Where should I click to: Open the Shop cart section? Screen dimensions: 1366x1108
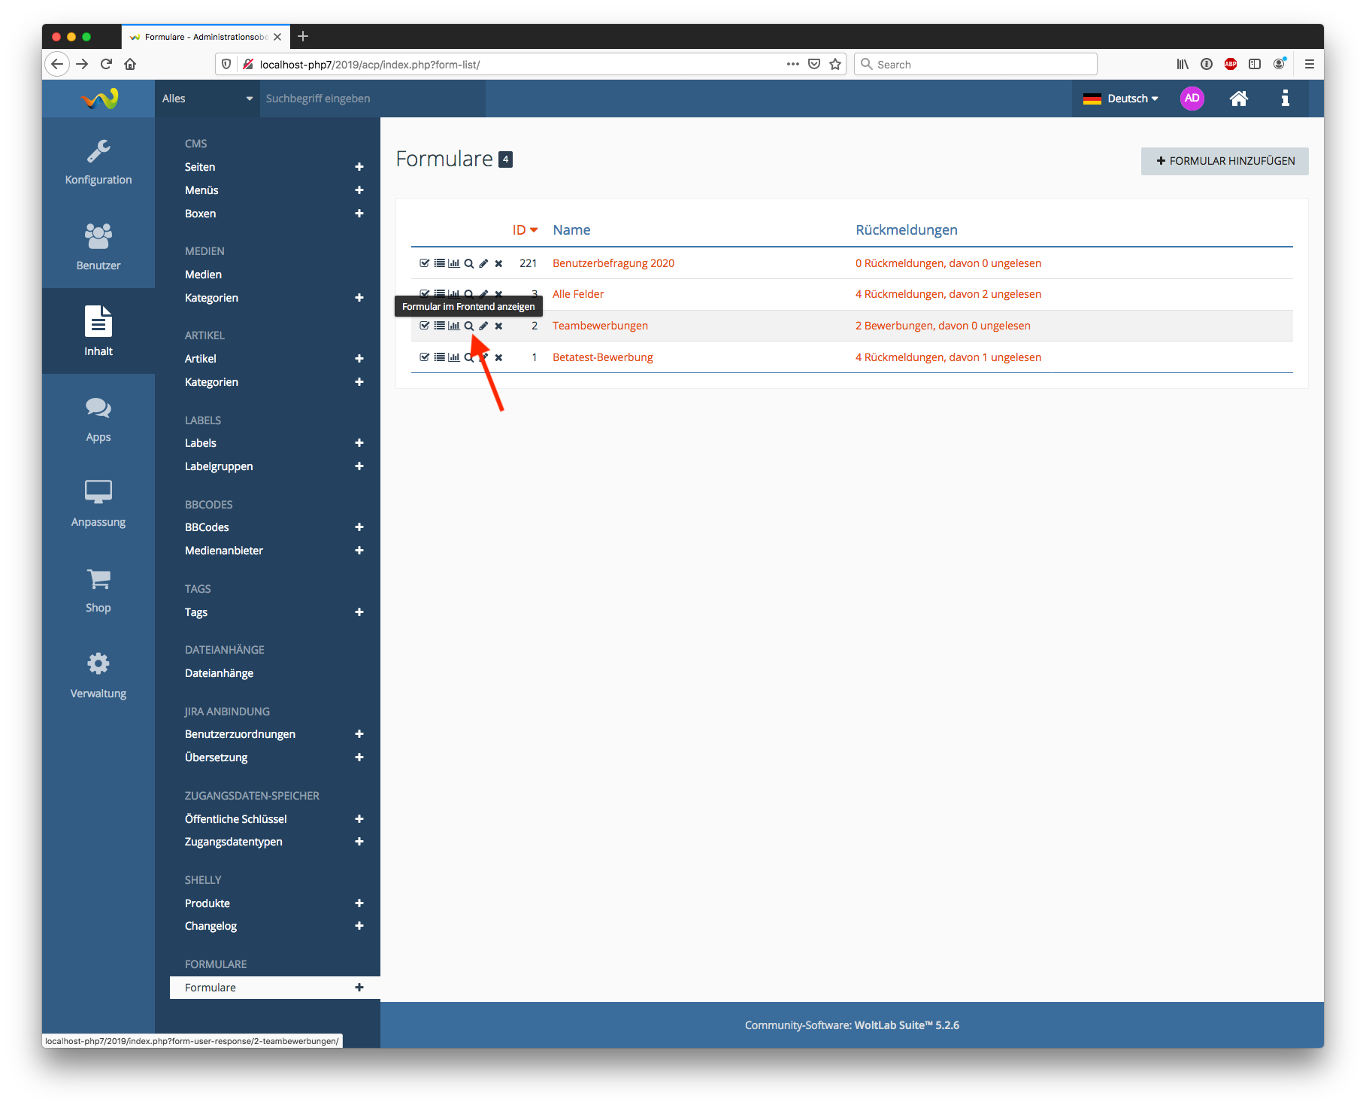click(x=98, y=590)
